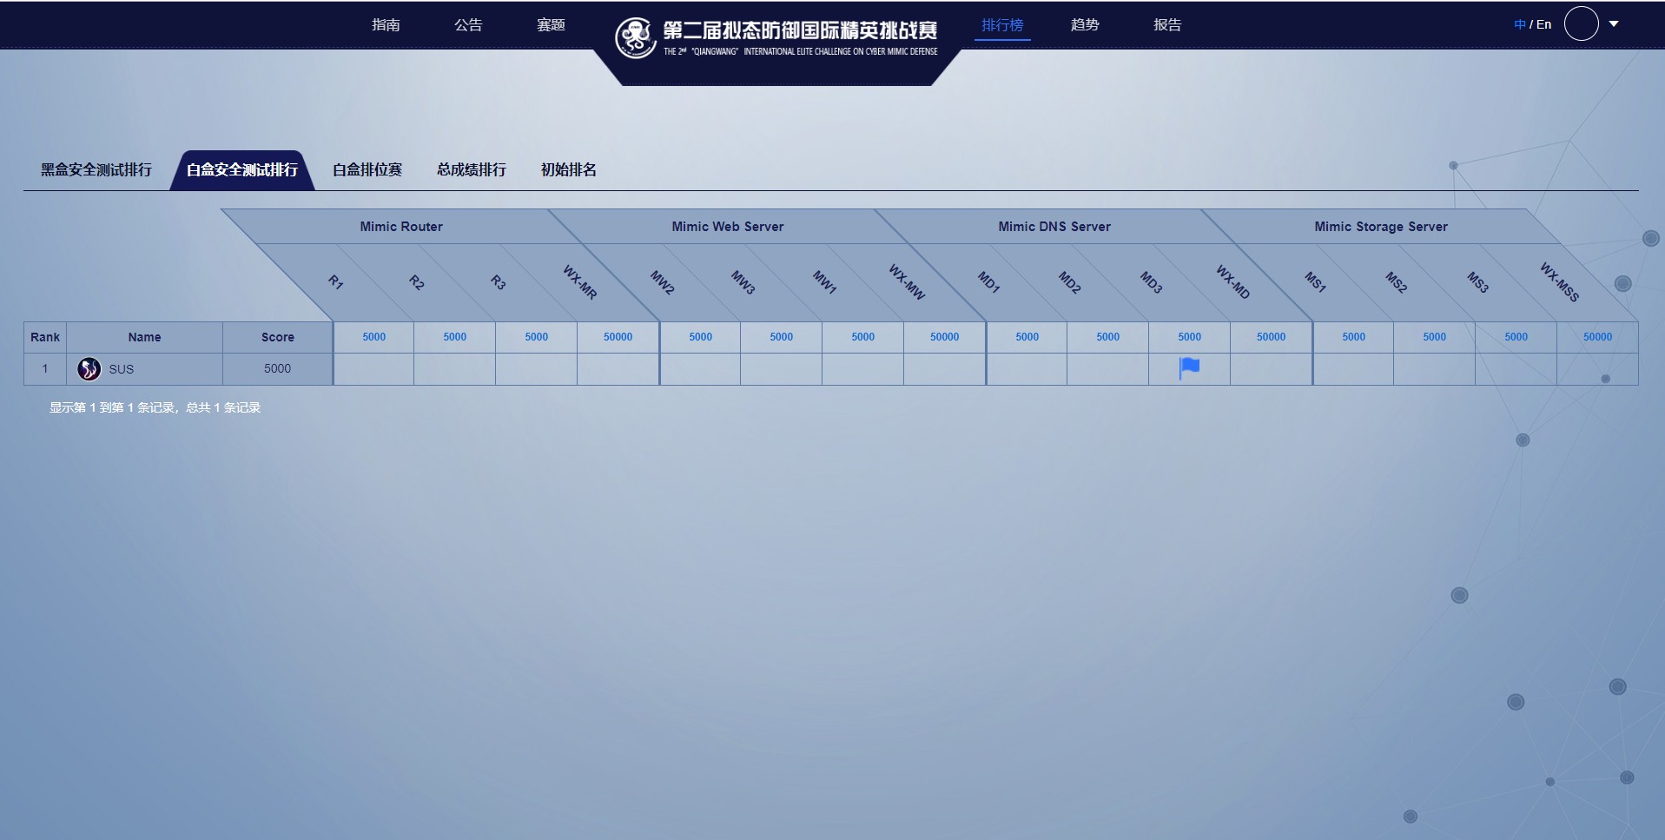This screenshot has height=840, width=1665.
Task: Click the octopus competition logo
Action: pyautogui.click(x=635, y=37)
